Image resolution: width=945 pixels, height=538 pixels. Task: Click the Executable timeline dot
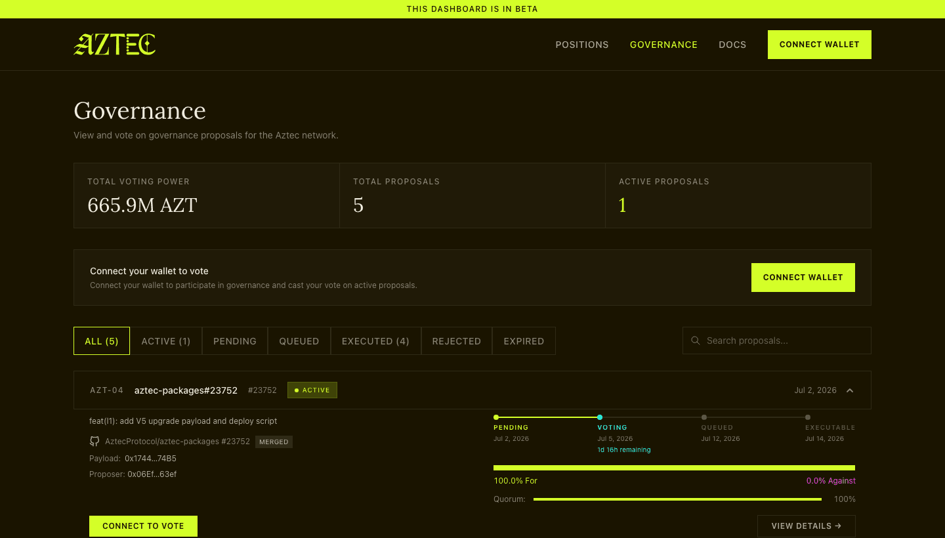click(808, 417)
